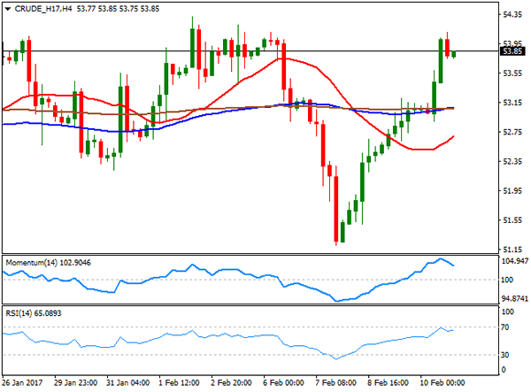The height and width of the screenshot is (392, 531).
Task: Click the 8 Feb 16:00 time label
Action: tap(389, 383)
